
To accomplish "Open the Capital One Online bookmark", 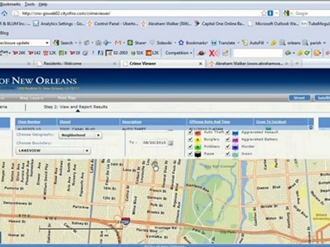I will pyautogui.click(x=220, y=24).
